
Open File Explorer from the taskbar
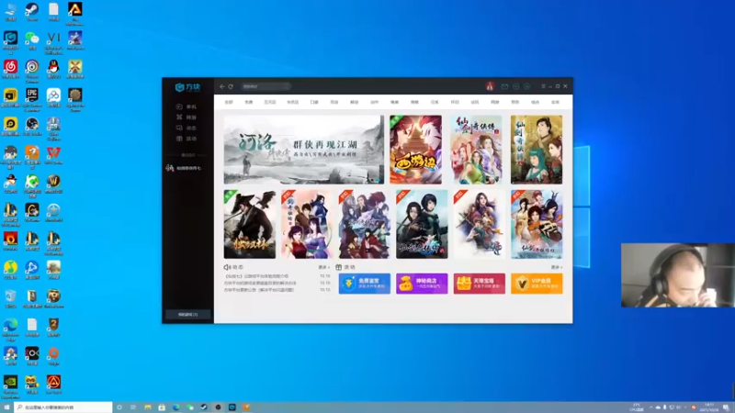pos(148,407)
